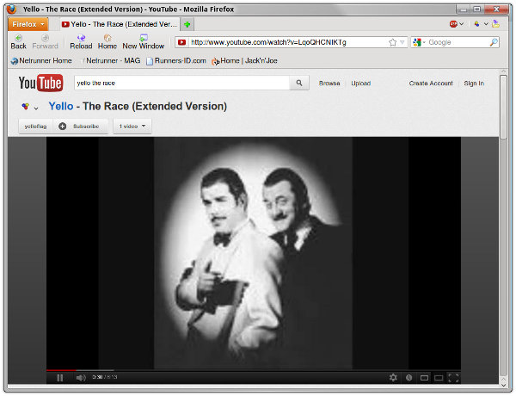
Task: Click the YouTube logo
Action: [40, 83]
